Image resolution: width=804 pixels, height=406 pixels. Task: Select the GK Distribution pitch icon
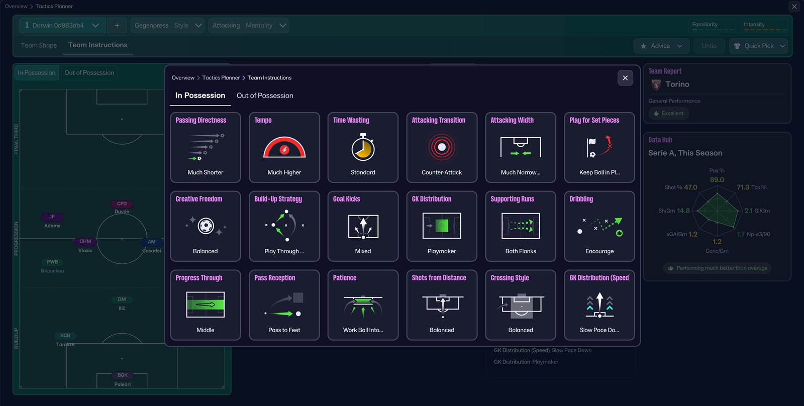(442, 226)
